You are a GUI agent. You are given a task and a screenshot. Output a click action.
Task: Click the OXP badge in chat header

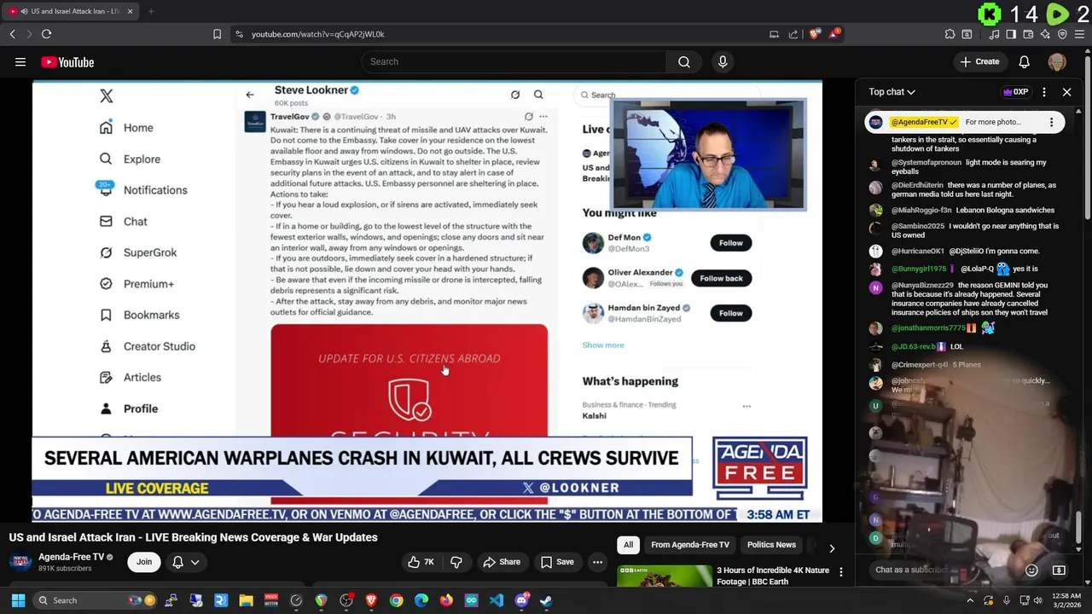1015,92
